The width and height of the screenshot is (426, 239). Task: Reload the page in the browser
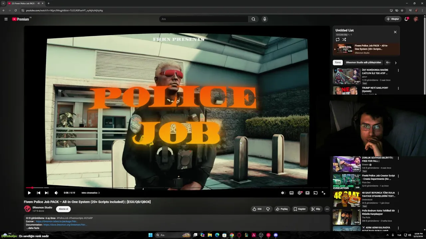[15, 10]
